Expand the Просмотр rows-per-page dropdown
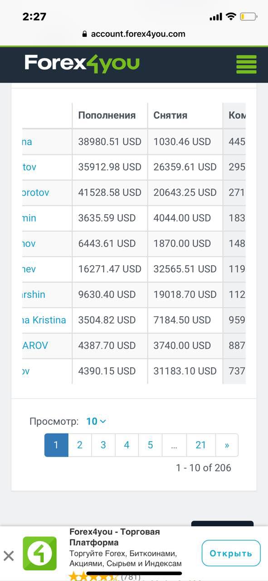The width and height of the screenshot is (268, 581). coord(96,421)
